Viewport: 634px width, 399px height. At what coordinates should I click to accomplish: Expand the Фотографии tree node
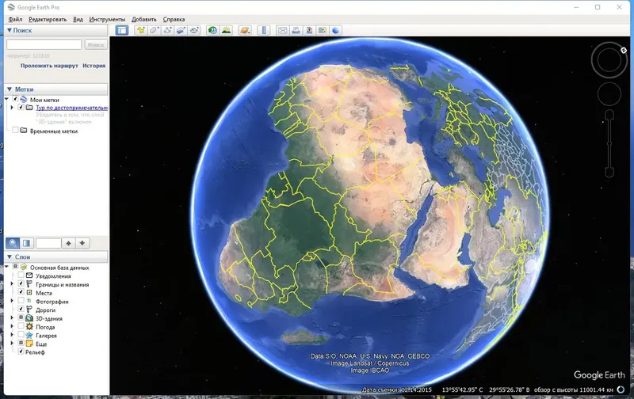point(12,302)
